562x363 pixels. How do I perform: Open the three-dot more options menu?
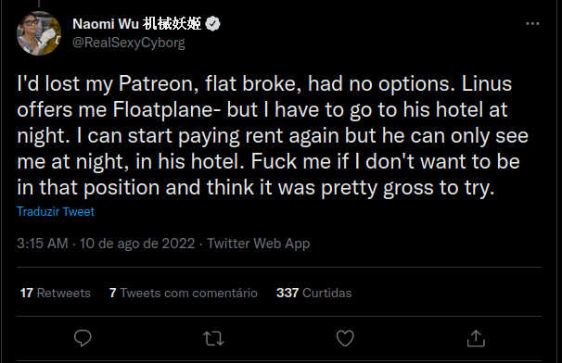[532, 24]
